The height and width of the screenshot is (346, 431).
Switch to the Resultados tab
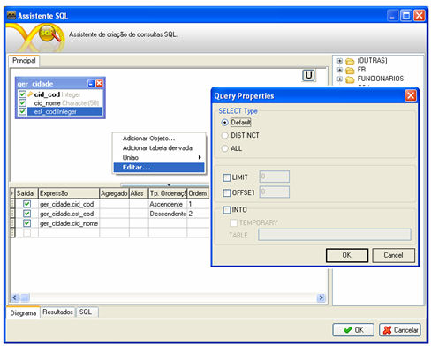pos(57,312)
